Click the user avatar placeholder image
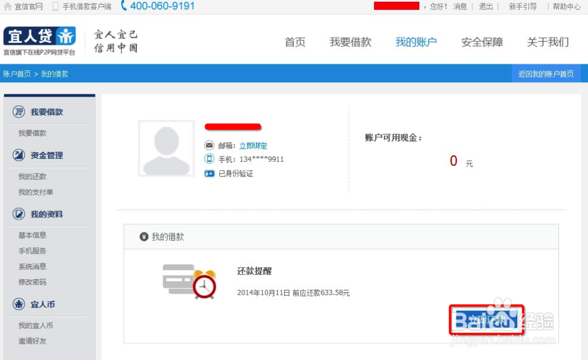 166,148
